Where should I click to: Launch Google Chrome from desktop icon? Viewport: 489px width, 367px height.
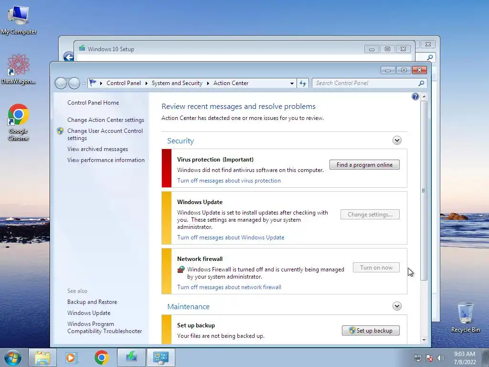(x=18, y=122)
